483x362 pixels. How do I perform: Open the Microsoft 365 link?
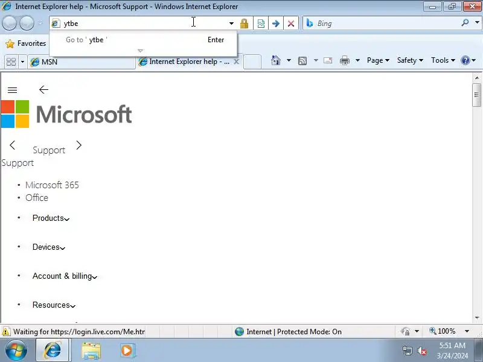(x=52, y=185)
